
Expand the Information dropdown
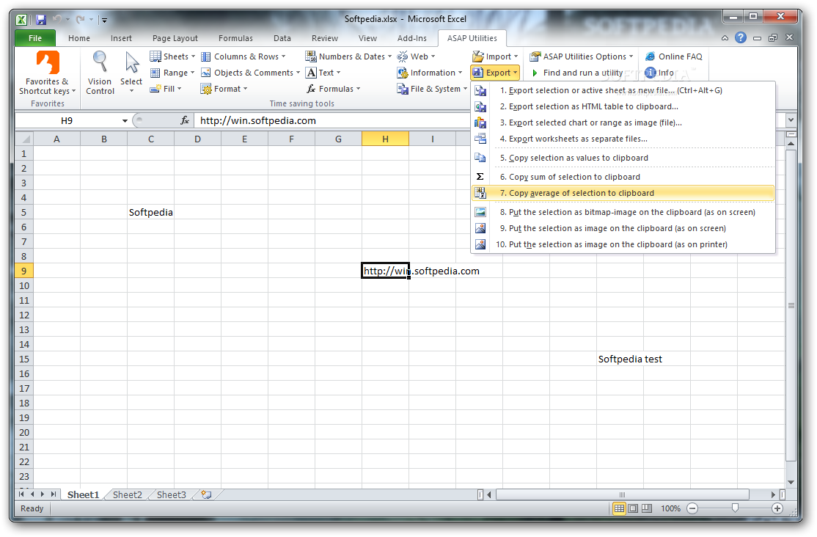(x=429, y=73)
